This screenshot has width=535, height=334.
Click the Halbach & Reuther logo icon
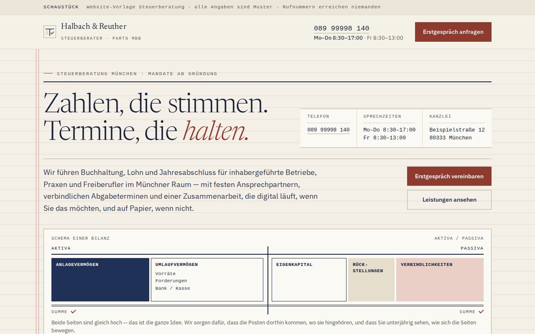pyautogui.click(x=50, y=32)
